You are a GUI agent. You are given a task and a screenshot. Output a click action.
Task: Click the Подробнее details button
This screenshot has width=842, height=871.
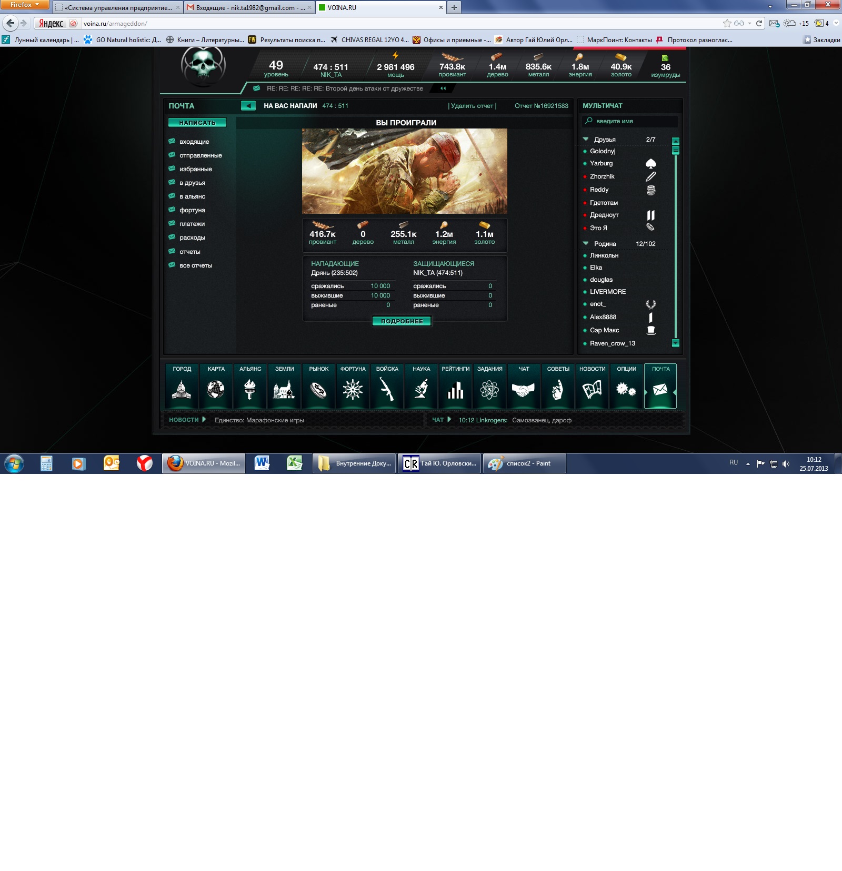point(402,321)
